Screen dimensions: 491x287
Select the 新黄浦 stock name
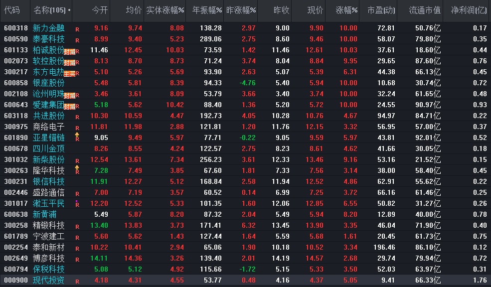tap(44, 214)
